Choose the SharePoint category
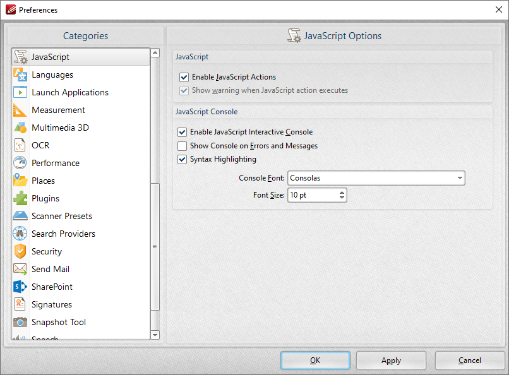Screen dimensions: 509x375 tap(81, 287)
